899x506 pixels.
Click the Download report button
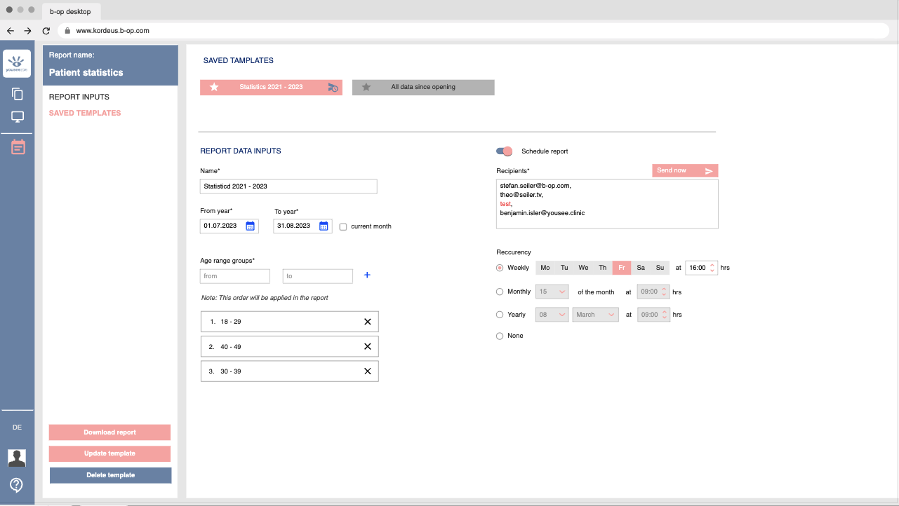(109, 432)
